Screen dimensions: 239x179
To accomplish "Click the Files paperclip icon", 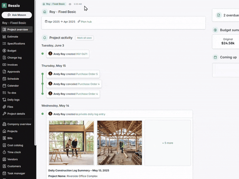I will pos(4,107).
